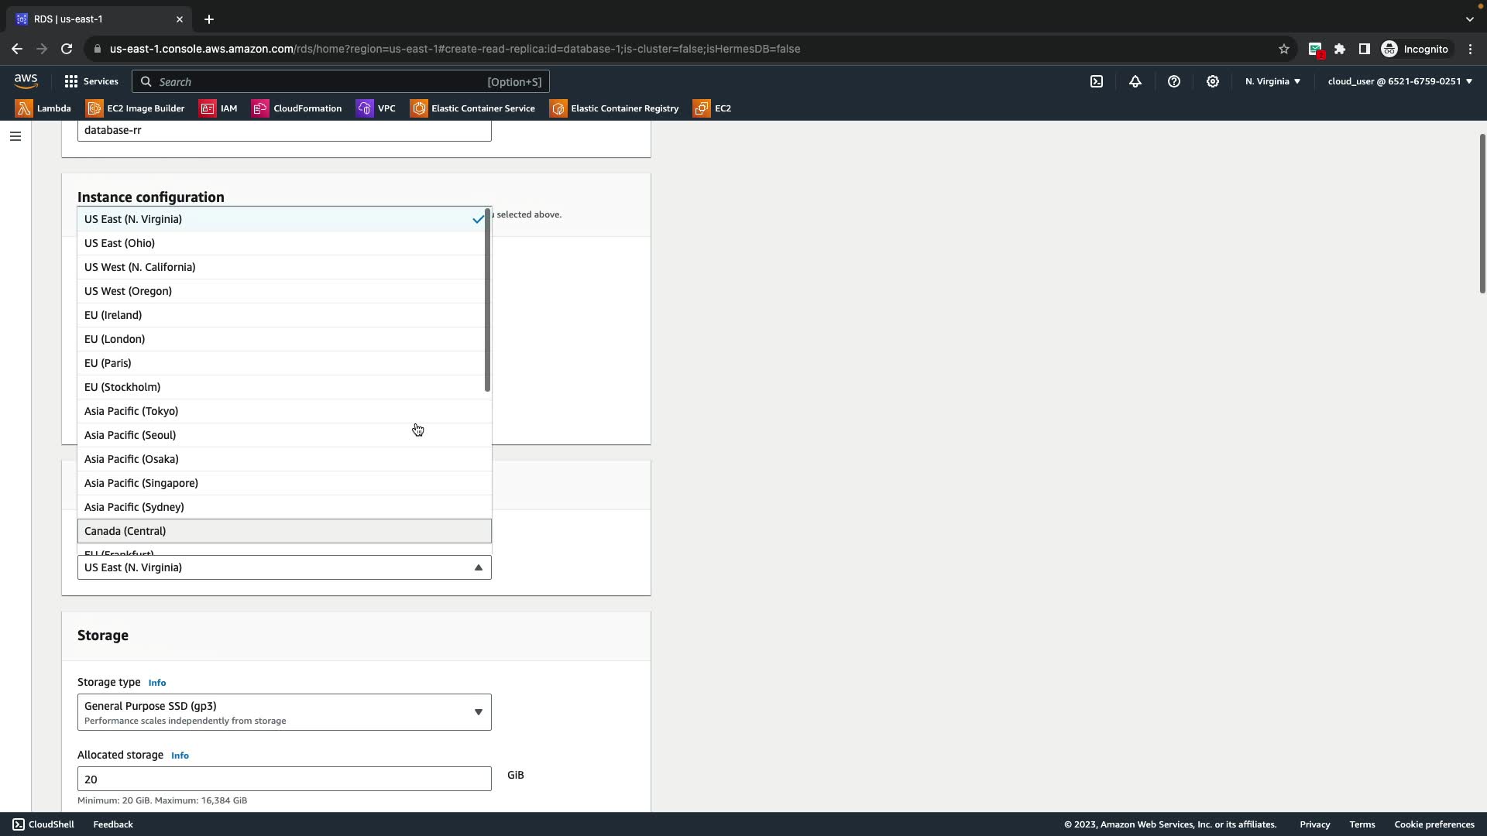Expand the cloud_user account menu
The image size is (1487, 836).
point(1399,81)
